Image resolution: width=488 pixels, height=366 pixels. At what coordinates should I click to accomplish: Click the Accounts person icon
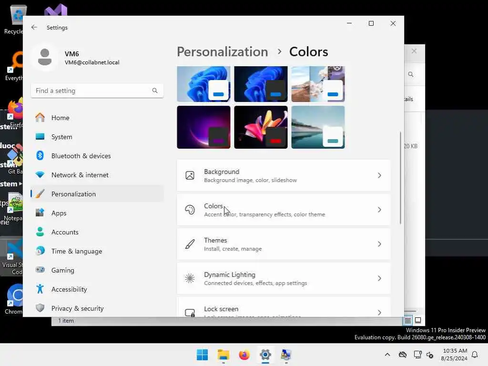40,232
